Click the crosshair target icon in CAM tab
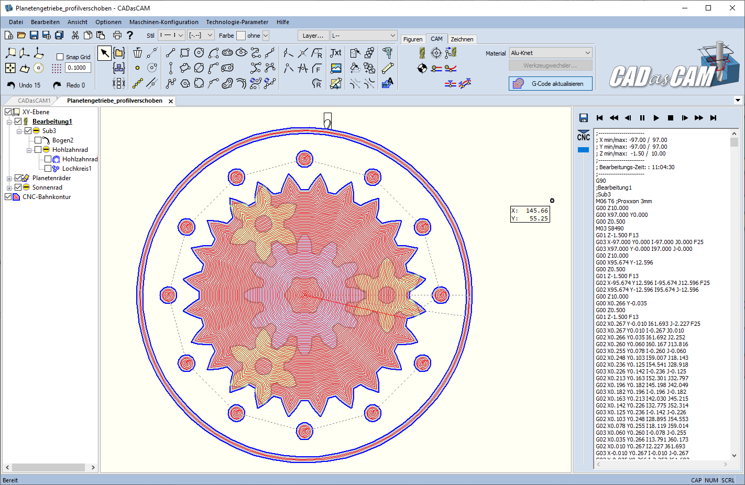The image size is (745, 485). coord(436,53)
